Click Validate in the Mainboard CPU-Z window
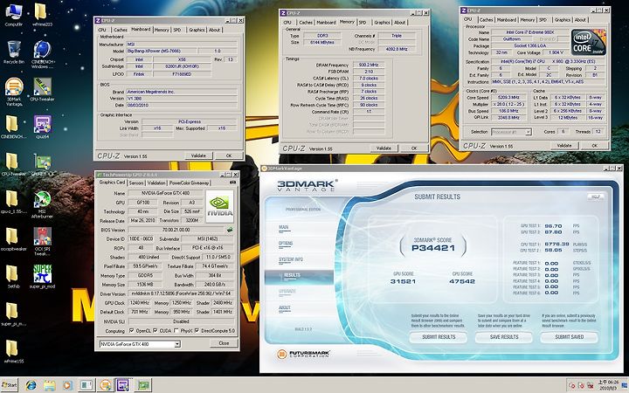 [198, 155]
